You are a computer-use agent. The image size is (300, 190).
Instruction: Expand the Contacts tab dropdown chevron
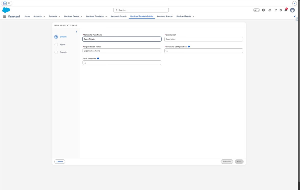coord(59,16)
